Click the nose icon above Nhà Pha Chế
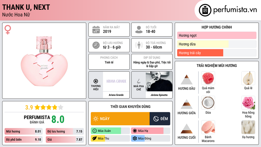The width and height of the screenshot is (261, 147). click(x=139, y=81)
